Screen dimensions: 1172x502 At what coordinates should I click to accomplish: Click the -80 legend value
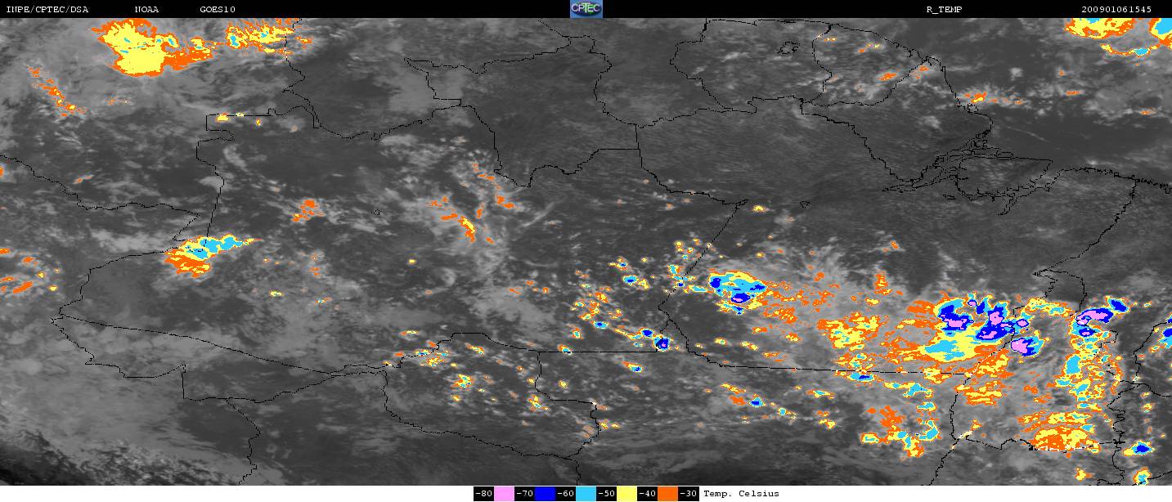click(483, 494)
